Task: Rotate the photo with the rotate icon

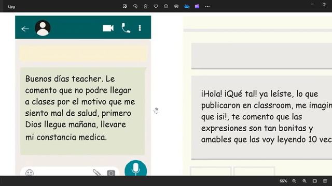Action: [135, 6]
